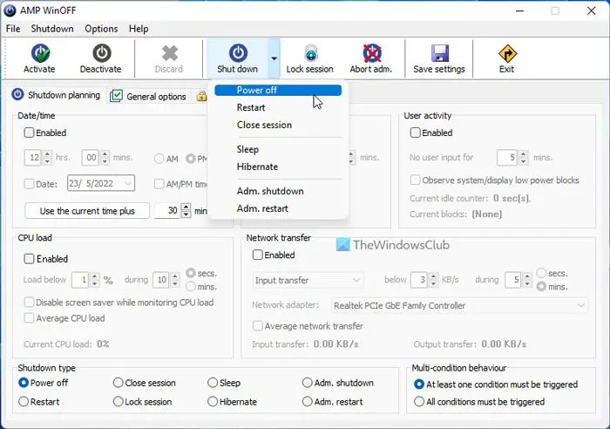Enable the Date/time condition checkbox
610x429 pixels.
coord(29,133)
